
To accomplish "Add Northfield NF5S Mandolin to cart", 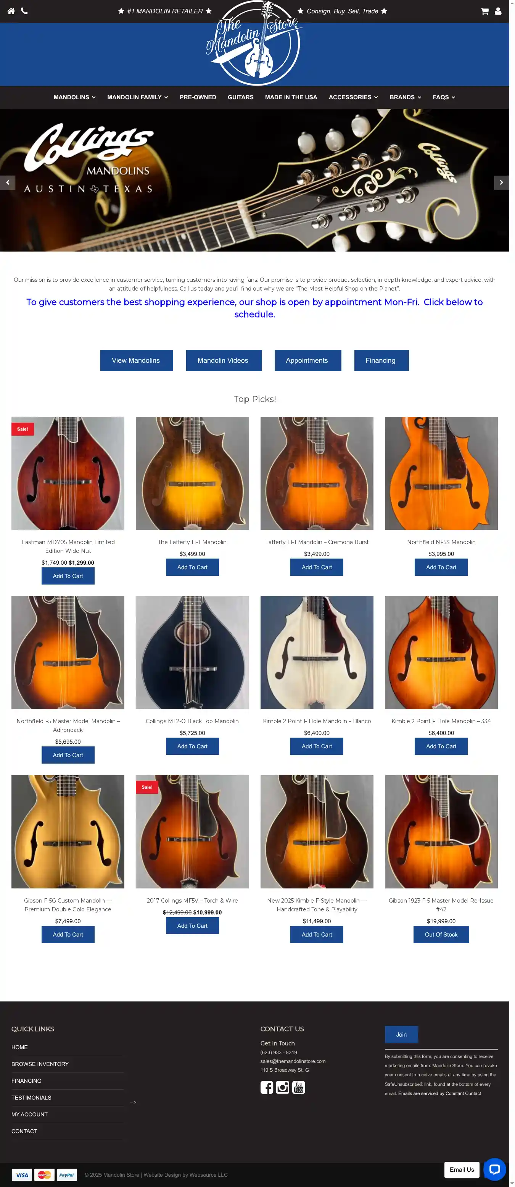I will tap(441, 567).
